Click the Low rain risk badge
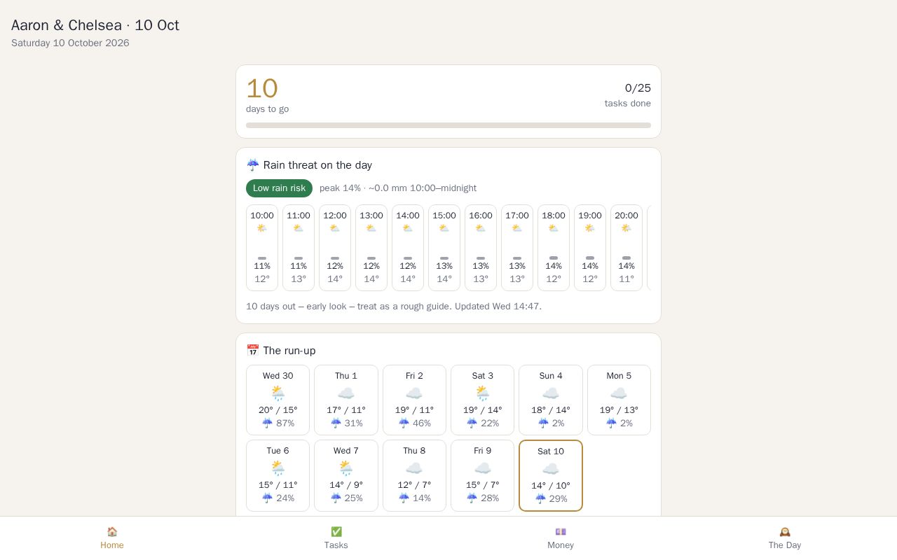 (279, 188)
